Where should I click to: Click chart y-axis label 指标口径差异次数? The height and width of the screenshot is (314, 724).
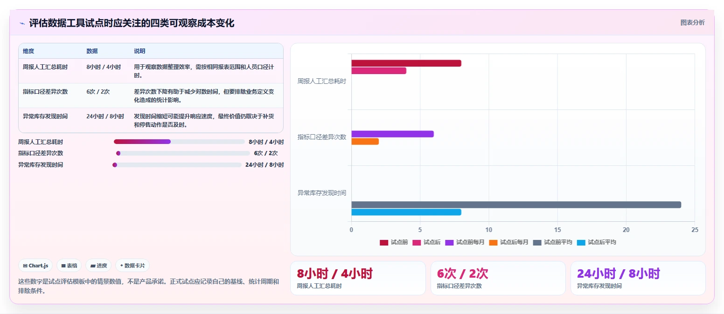pyautogui.click(x=322, y=137)
